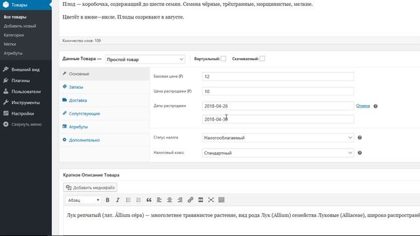The height and width of the screenshot is (236, 420).
Task: Toggle the Скачиваемый checkbox
Action: 262,58
